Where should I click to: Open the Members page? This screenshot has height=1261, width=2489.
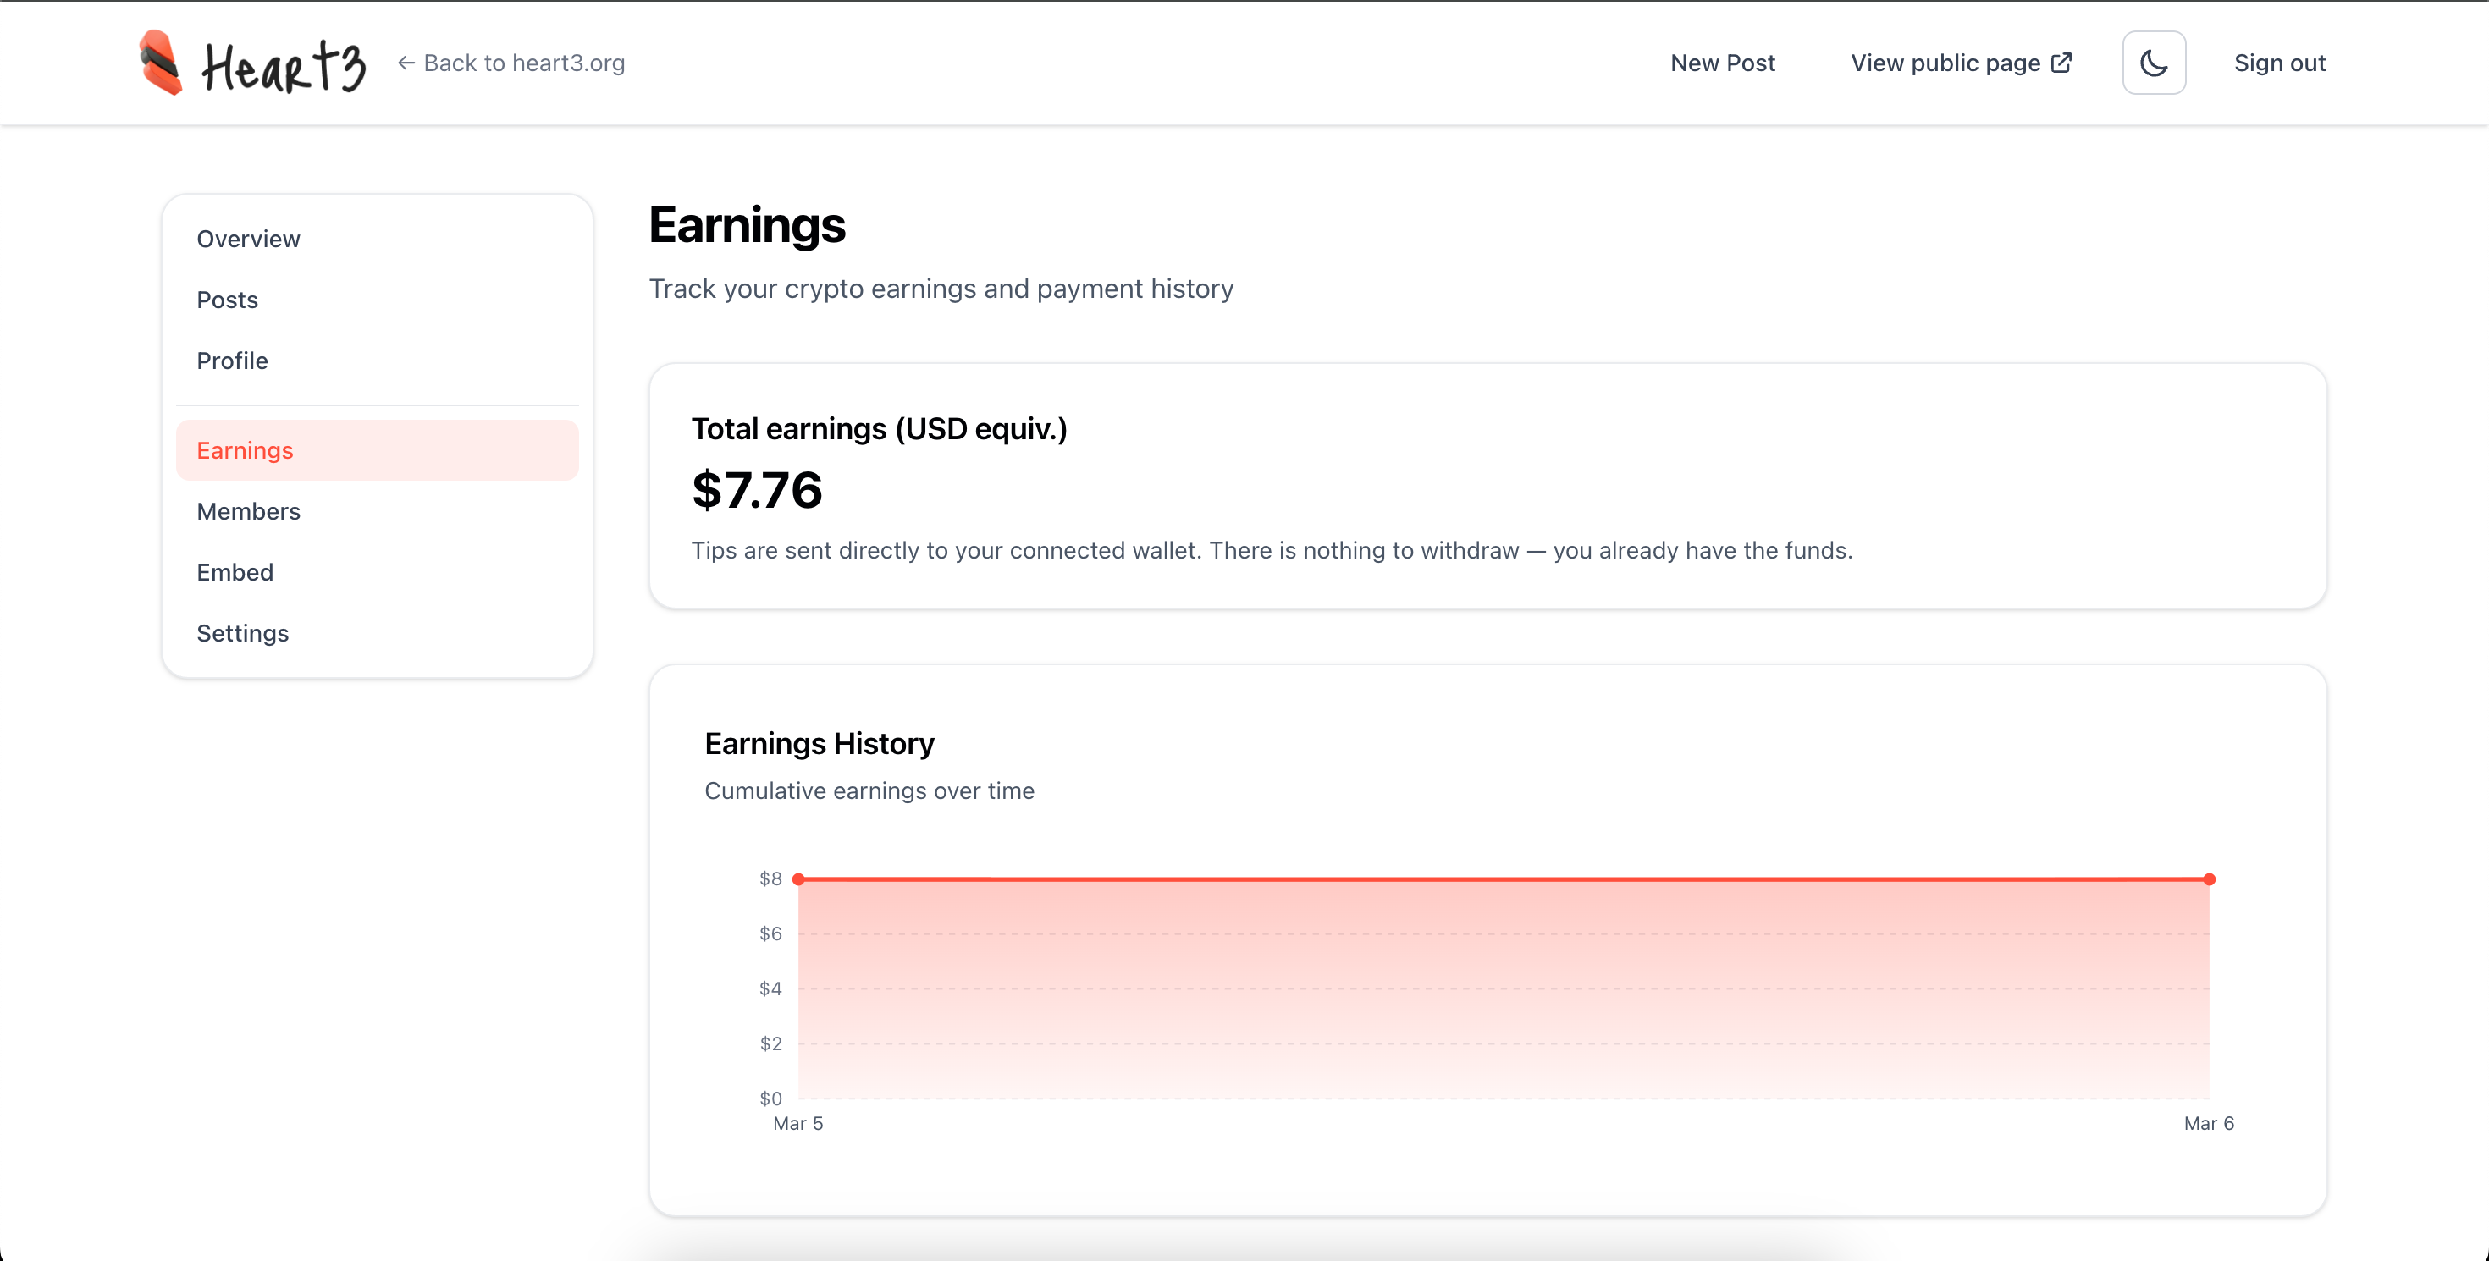coord(248,511)
